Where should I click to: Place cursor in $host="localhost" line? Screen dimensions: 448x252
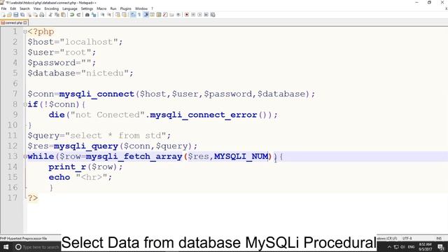(x=75, y=42)
